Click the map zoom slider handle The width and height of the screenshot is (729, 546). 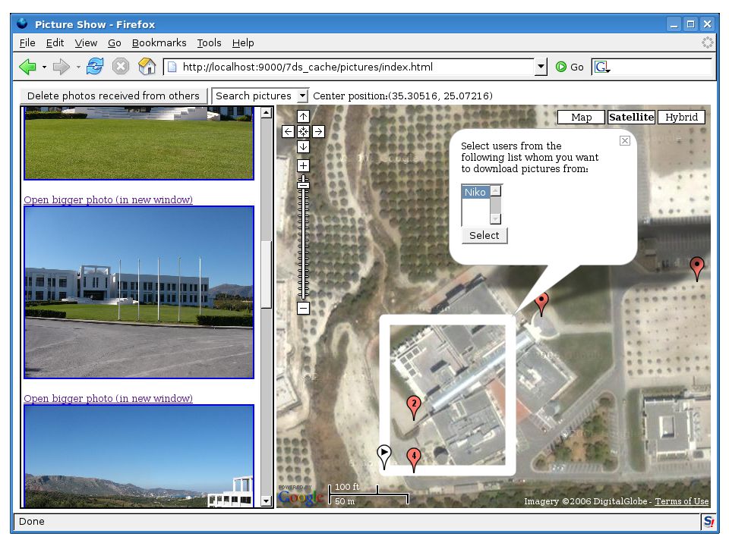(x=303, y=185)
